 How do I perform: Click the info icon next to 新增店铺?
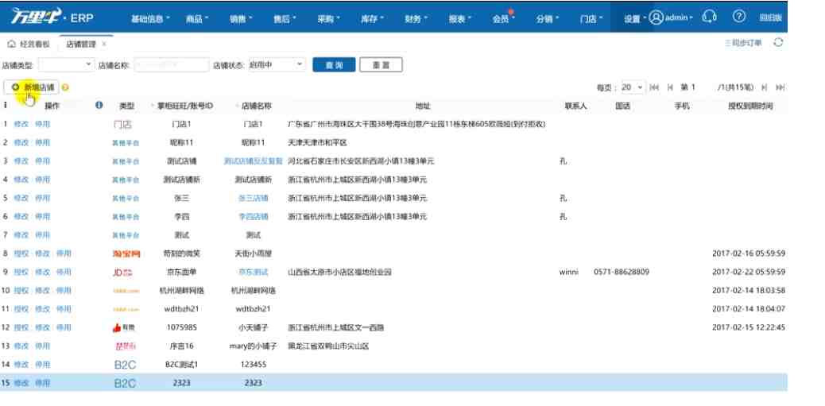65,87
